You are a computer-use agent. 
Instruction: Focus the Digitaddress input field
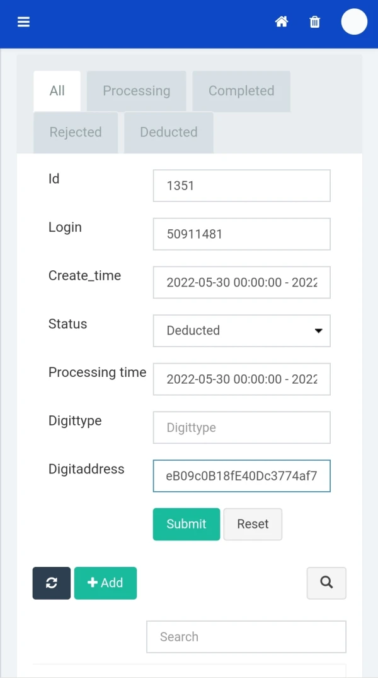pyautogui.click(x=242, y=476)
